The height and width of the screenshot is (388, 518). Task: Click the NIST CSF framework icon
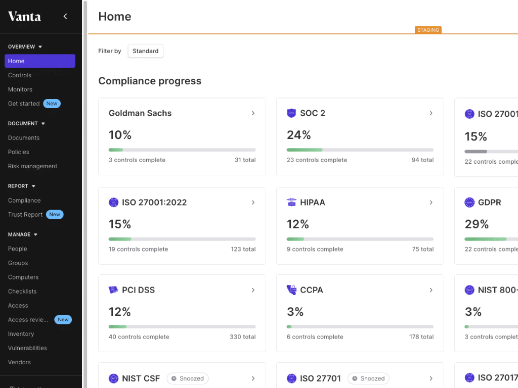(114, 378)
